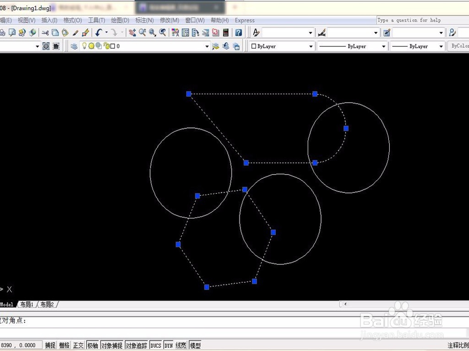Screen dimensions: 469x351
Task: Open the 工具(T) menu
Action: pyautogui.click(x=96, y=20)
